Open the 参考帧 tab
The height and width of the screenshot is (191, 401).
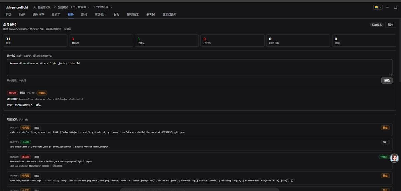pyautogui.click(x=151, y=15)
